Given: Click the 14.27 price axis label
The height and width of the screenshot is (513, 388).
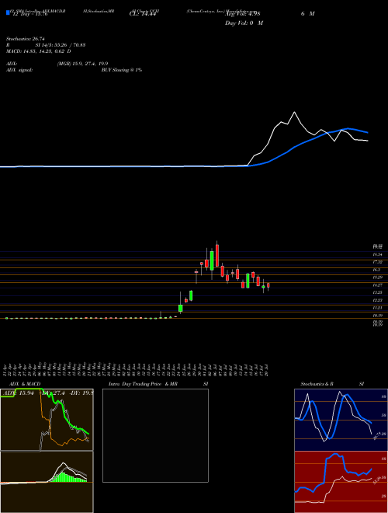Looking at the screenshot, I should coord(378,285).
